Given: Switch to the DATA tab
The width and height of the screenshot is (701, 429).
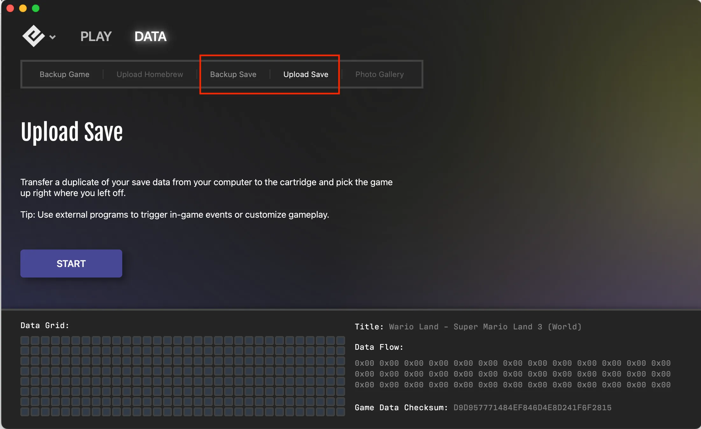Looking at the screenshot, I should [x=150, y=36].
